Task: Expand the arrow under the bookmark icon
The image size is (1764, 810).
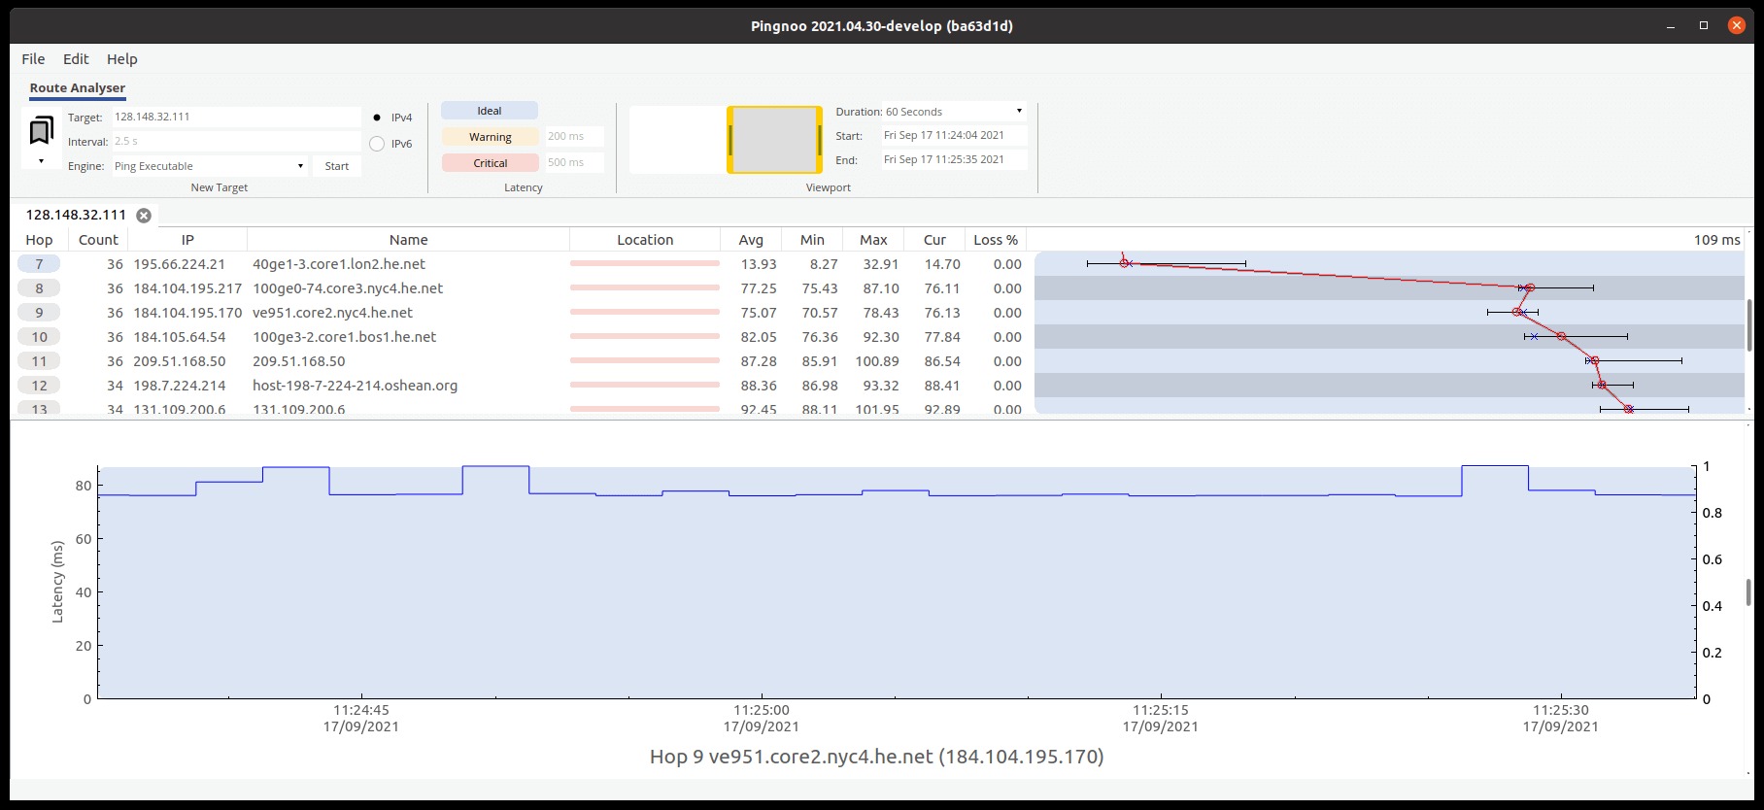Action: [41, 161]
